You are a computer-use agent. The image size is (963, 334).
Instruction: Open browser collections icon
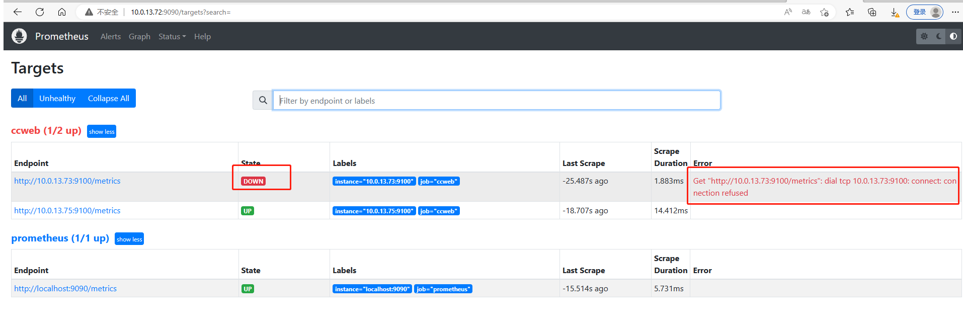click(x=872, y=12)
